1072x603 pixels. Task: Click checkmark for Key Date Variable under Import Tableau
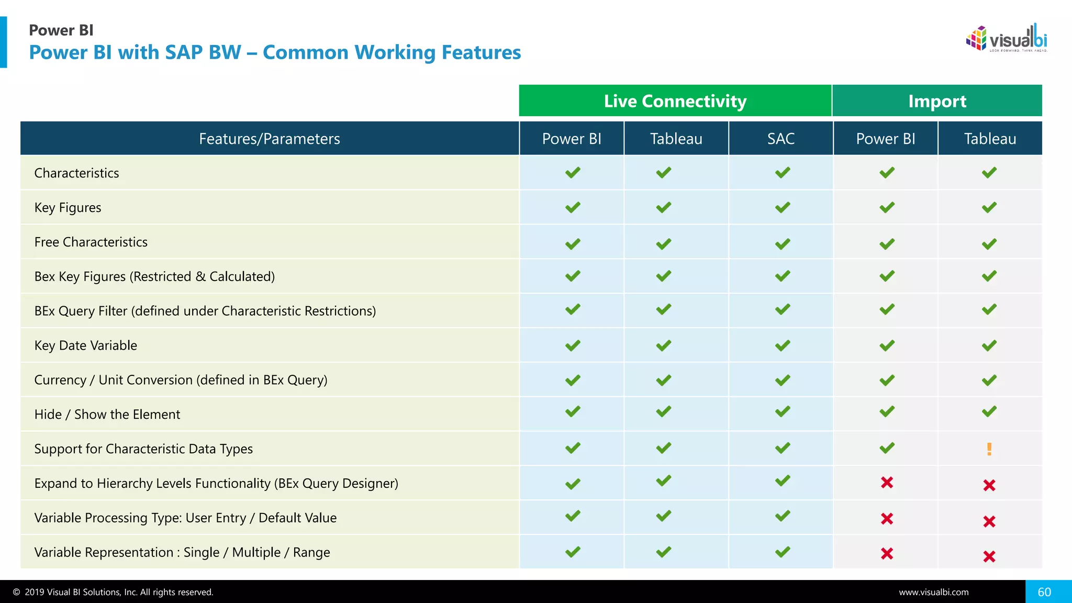point(989,345)
